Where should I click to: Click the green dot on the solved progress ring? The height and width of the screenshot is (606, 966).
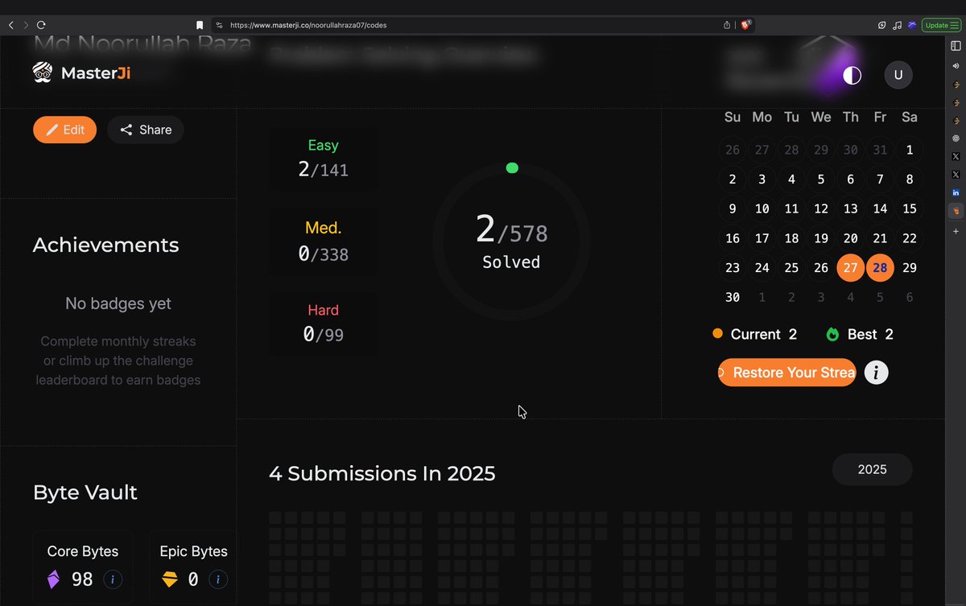click(512, 167)
